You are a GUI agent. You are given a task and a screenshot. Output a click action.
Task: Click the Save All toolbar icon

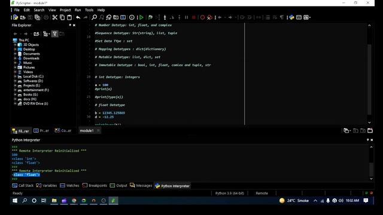(x=37, y=17)
